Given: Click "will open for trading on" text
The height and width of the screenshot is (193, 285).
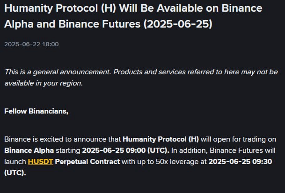Looking at the screenshot, I should (x=239, y=139).
